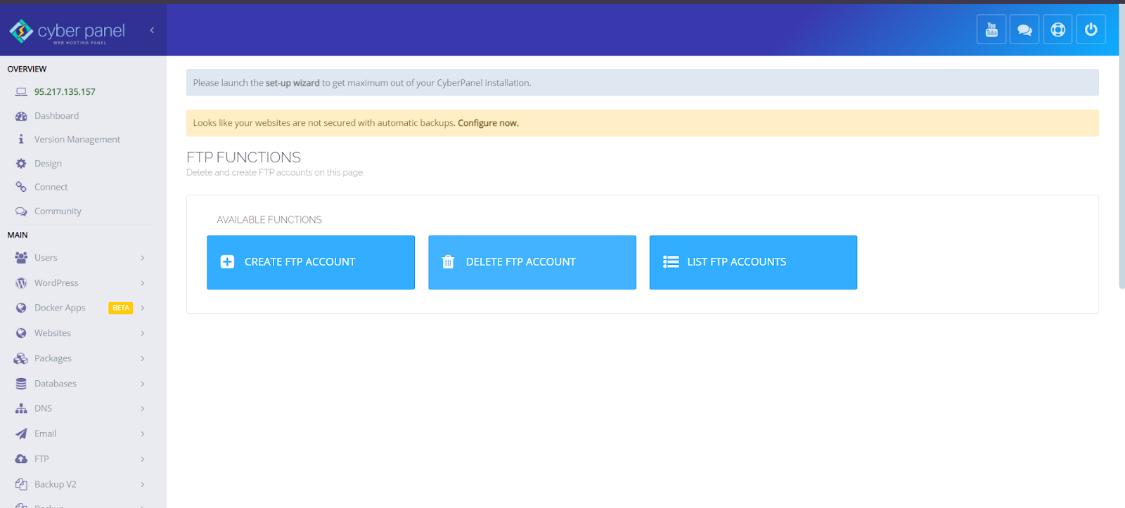Click the Email paper plane icon
The height and width of the screenshot is (508, 1125).
click(x=21, y=434)
